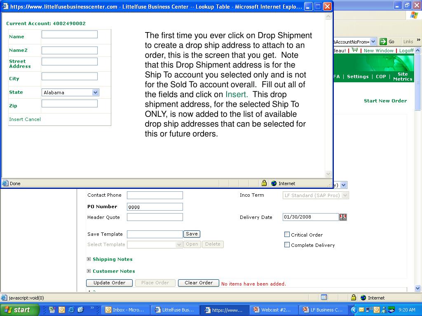Open the Delivery Date calendar picker icon

(343, 217)
